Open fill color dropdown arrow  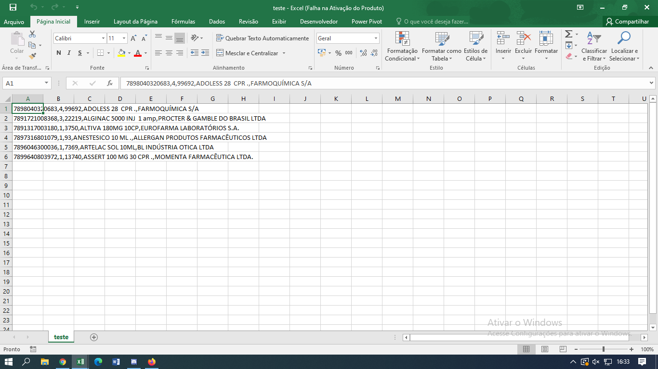pos(129,53)
